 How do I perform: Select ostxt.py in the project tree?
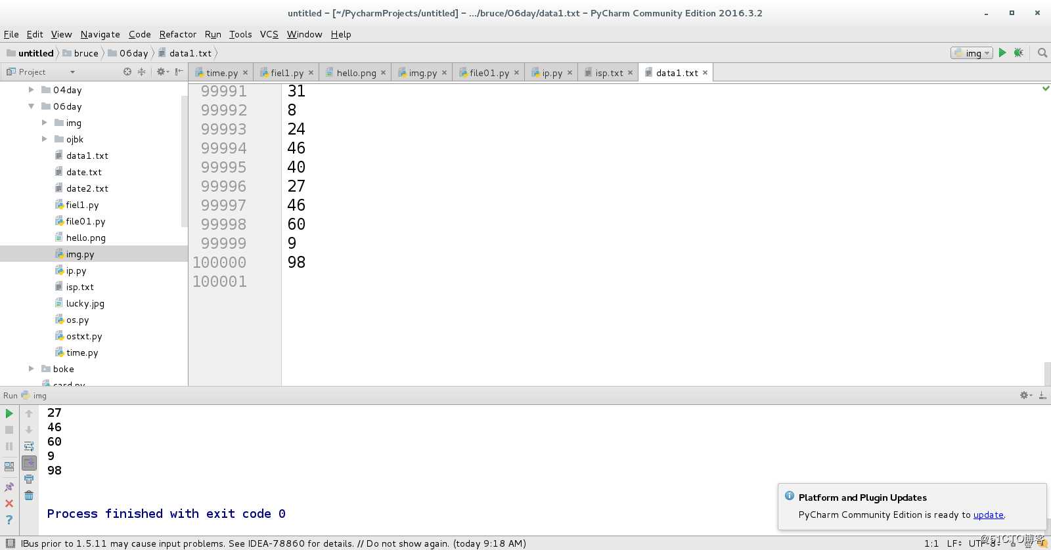pos(83,336)
